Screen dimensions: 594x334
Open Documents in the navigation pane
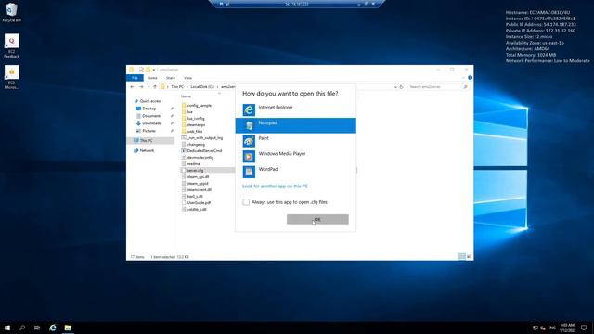[x=152, y=116]
